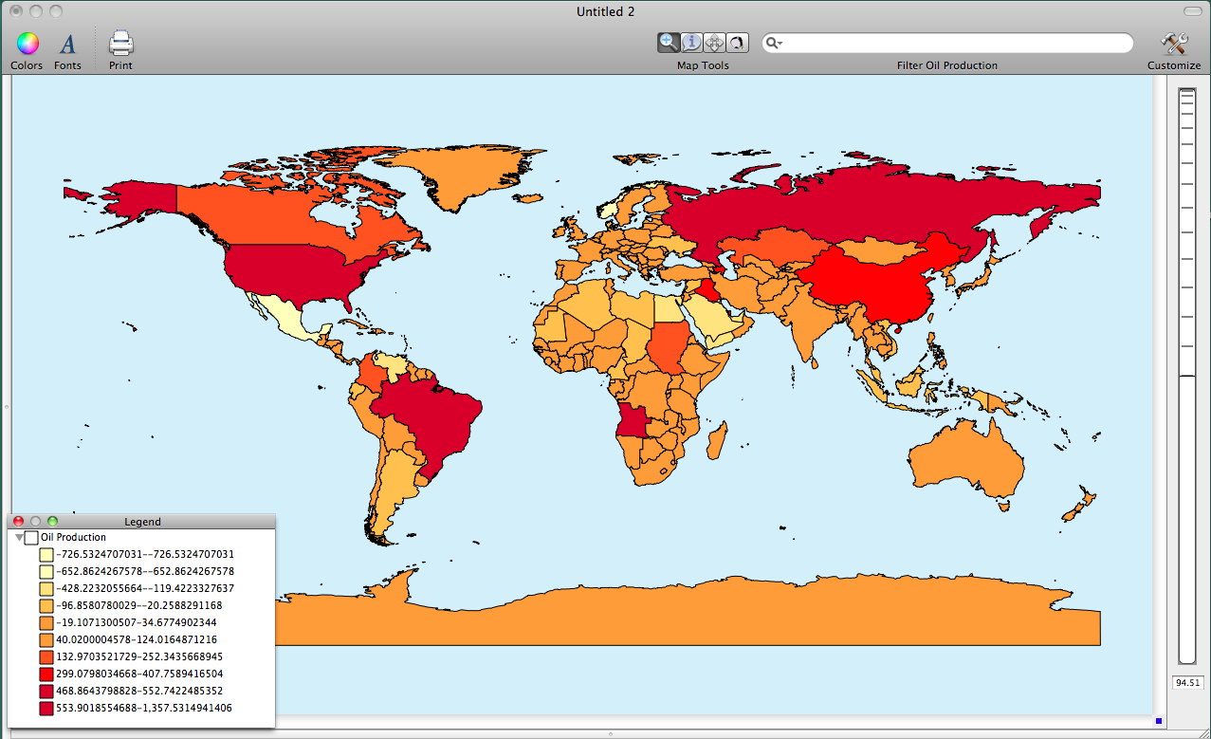Click the dark red 553.90–1,357.53 swatch

[x=46, y=709]
